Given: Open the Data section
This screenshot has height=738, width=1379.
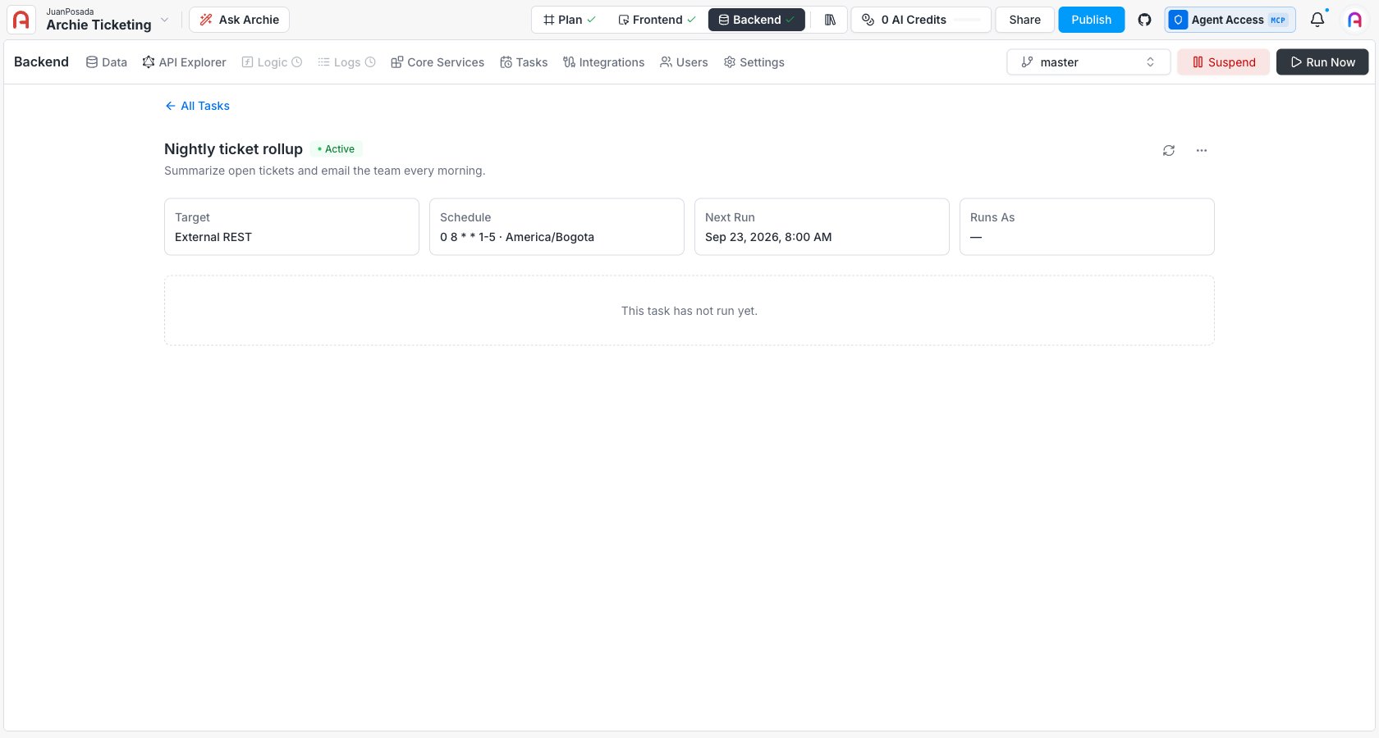Looking at the screenshot, I should point(107,62).
